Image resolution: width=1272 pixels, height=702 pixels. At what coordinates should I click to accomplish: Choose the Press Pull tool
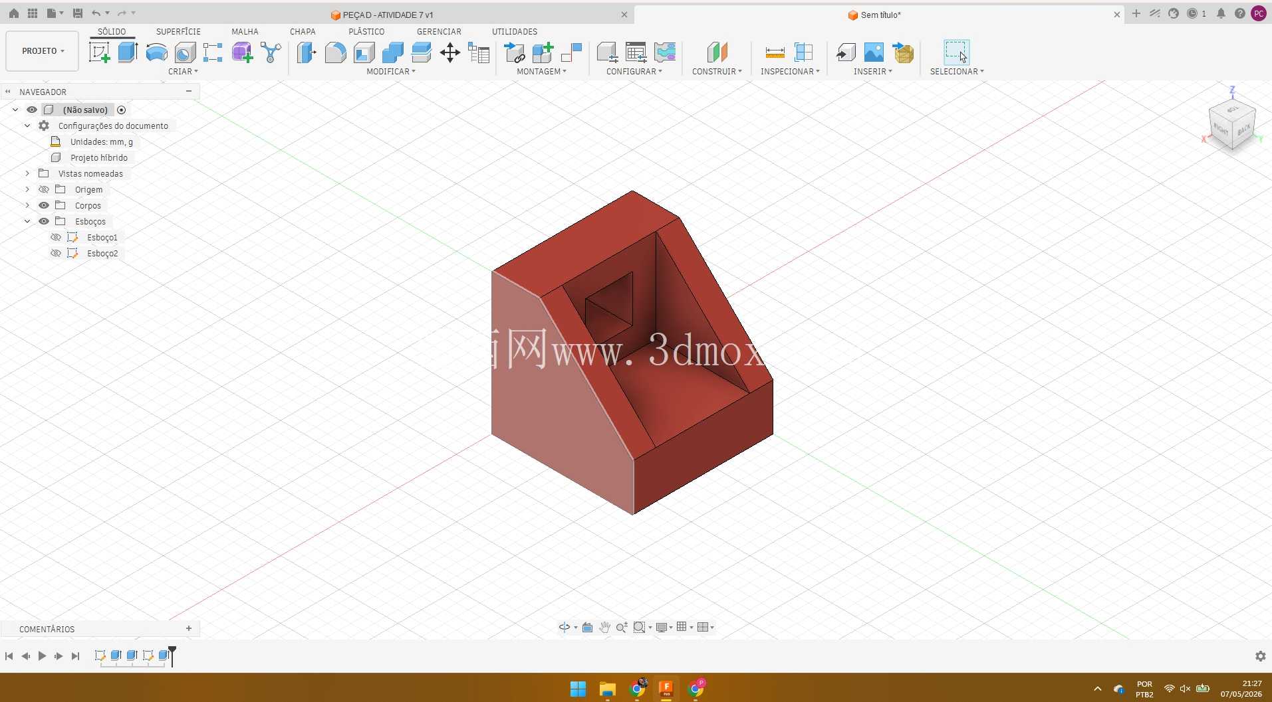tap(307, 52)
